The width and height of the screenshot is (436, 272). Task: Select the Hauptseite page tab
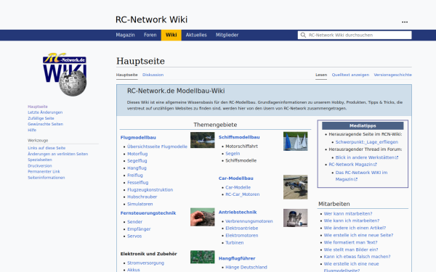(x=126, y=75)
